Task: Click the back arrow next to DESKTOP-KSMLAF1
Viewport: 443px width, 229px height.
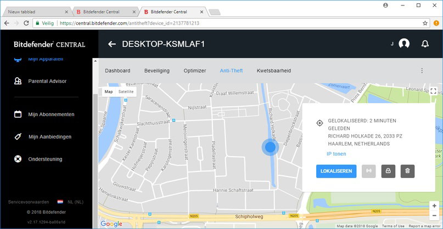Action: pyautogui.click(x=112, y=44)
